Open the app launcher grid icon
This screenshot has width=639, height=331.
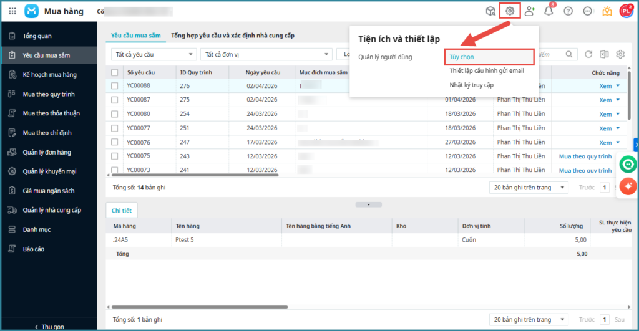coord(12,11)
